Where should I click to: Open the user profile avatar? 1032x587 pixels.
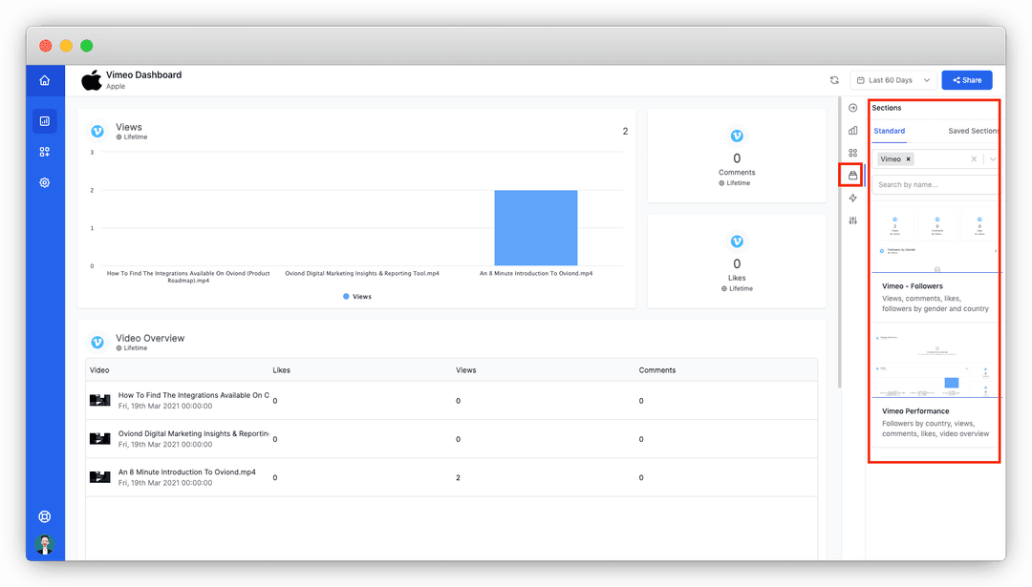45,544
